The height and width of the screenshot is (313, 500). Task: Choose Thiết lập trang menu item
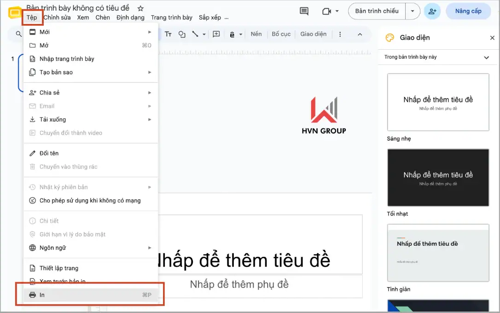pos(91,268)
